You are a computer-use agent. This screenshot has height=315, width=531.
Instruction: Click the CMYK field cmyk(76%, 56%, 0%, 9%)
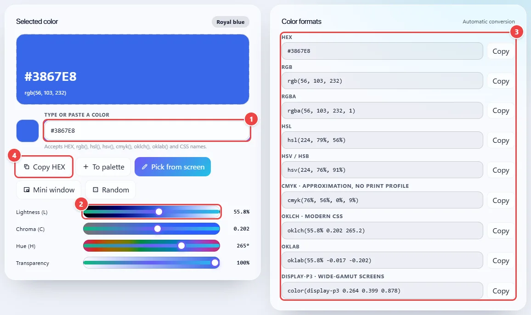382,200
